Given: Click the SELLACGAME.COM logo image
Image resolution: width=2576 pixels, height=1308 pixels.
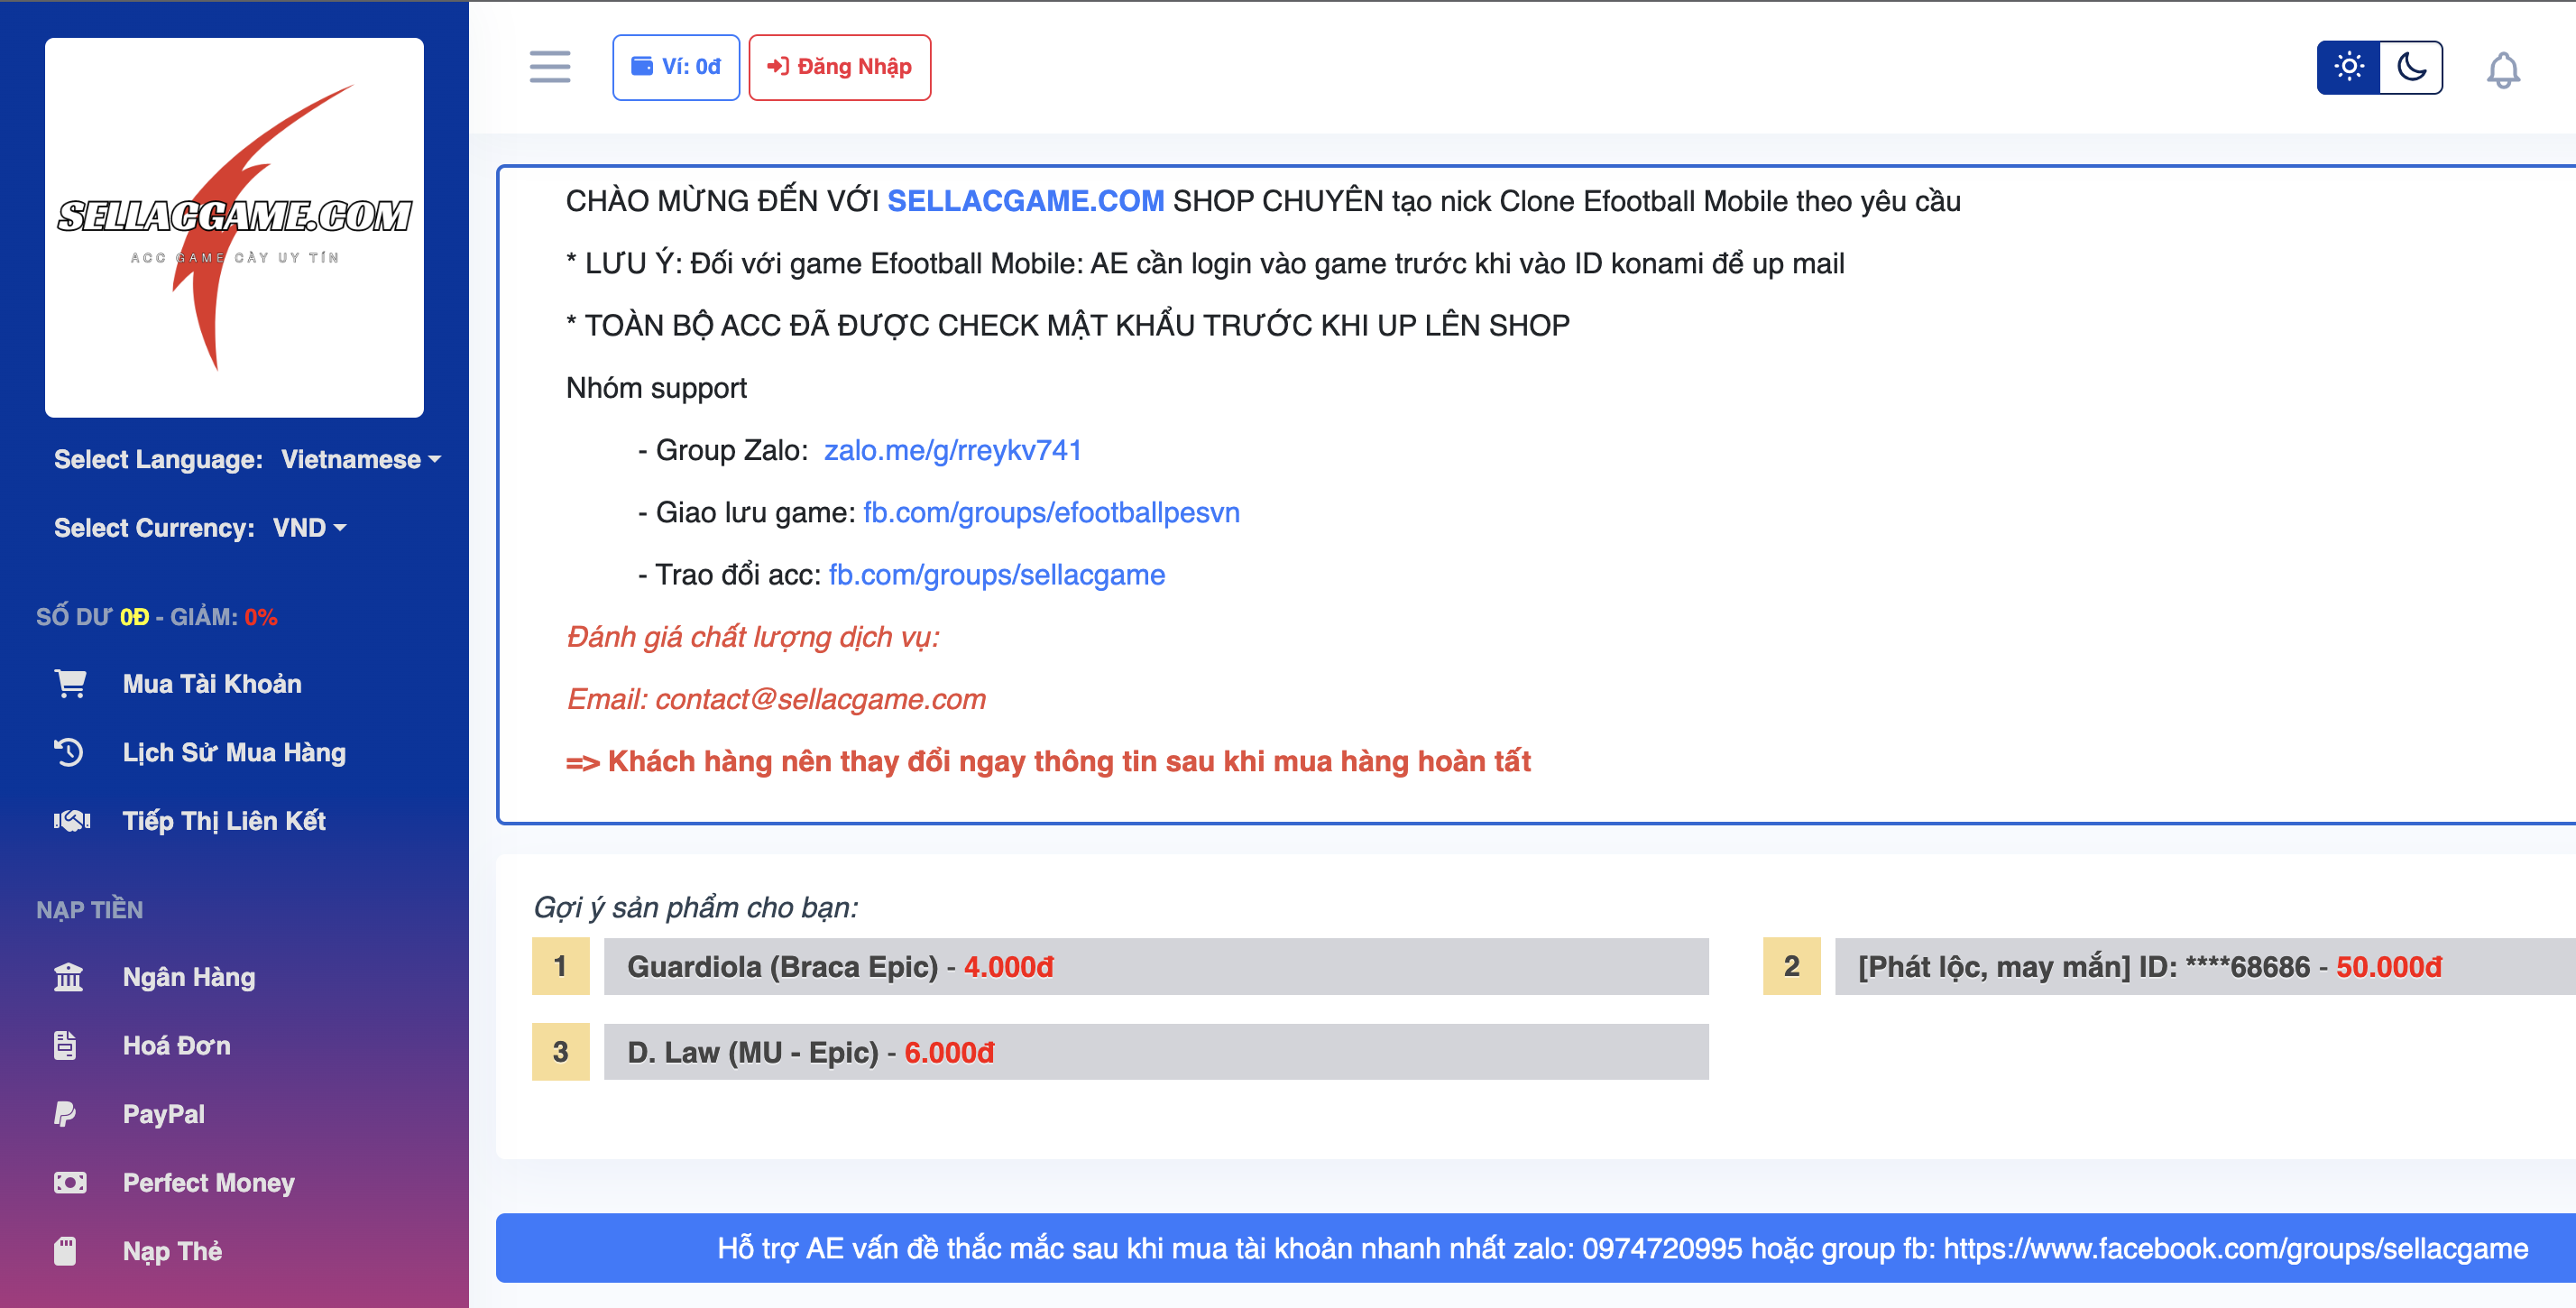Looking at the screenshot, I should point(234,228).
